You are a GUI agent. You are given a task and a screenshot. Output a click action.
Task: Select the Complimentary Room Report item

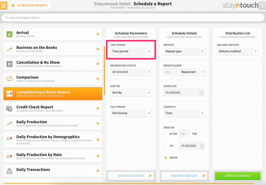click(x=53, y=94)
